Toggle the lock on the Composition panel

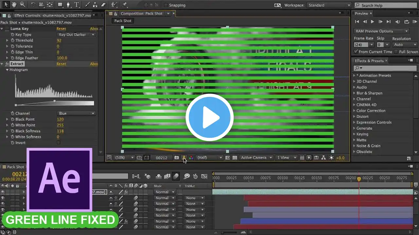pos(115,13)
